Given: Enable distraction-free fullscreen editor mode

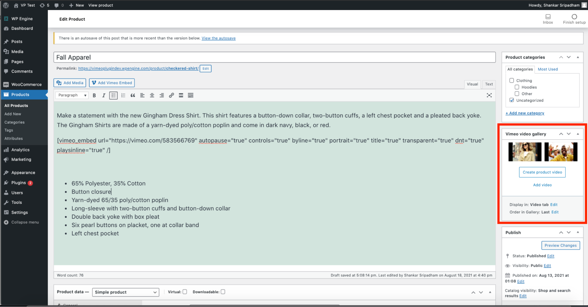Looking at the screenshot, I should tap(489, 95).
